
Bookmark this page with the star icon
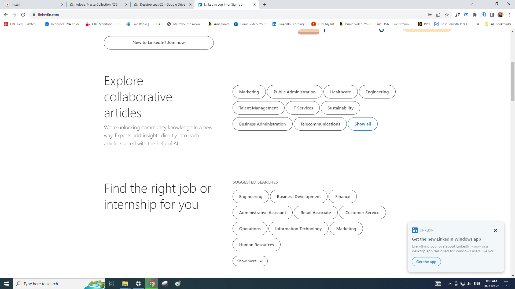[447, 15]
